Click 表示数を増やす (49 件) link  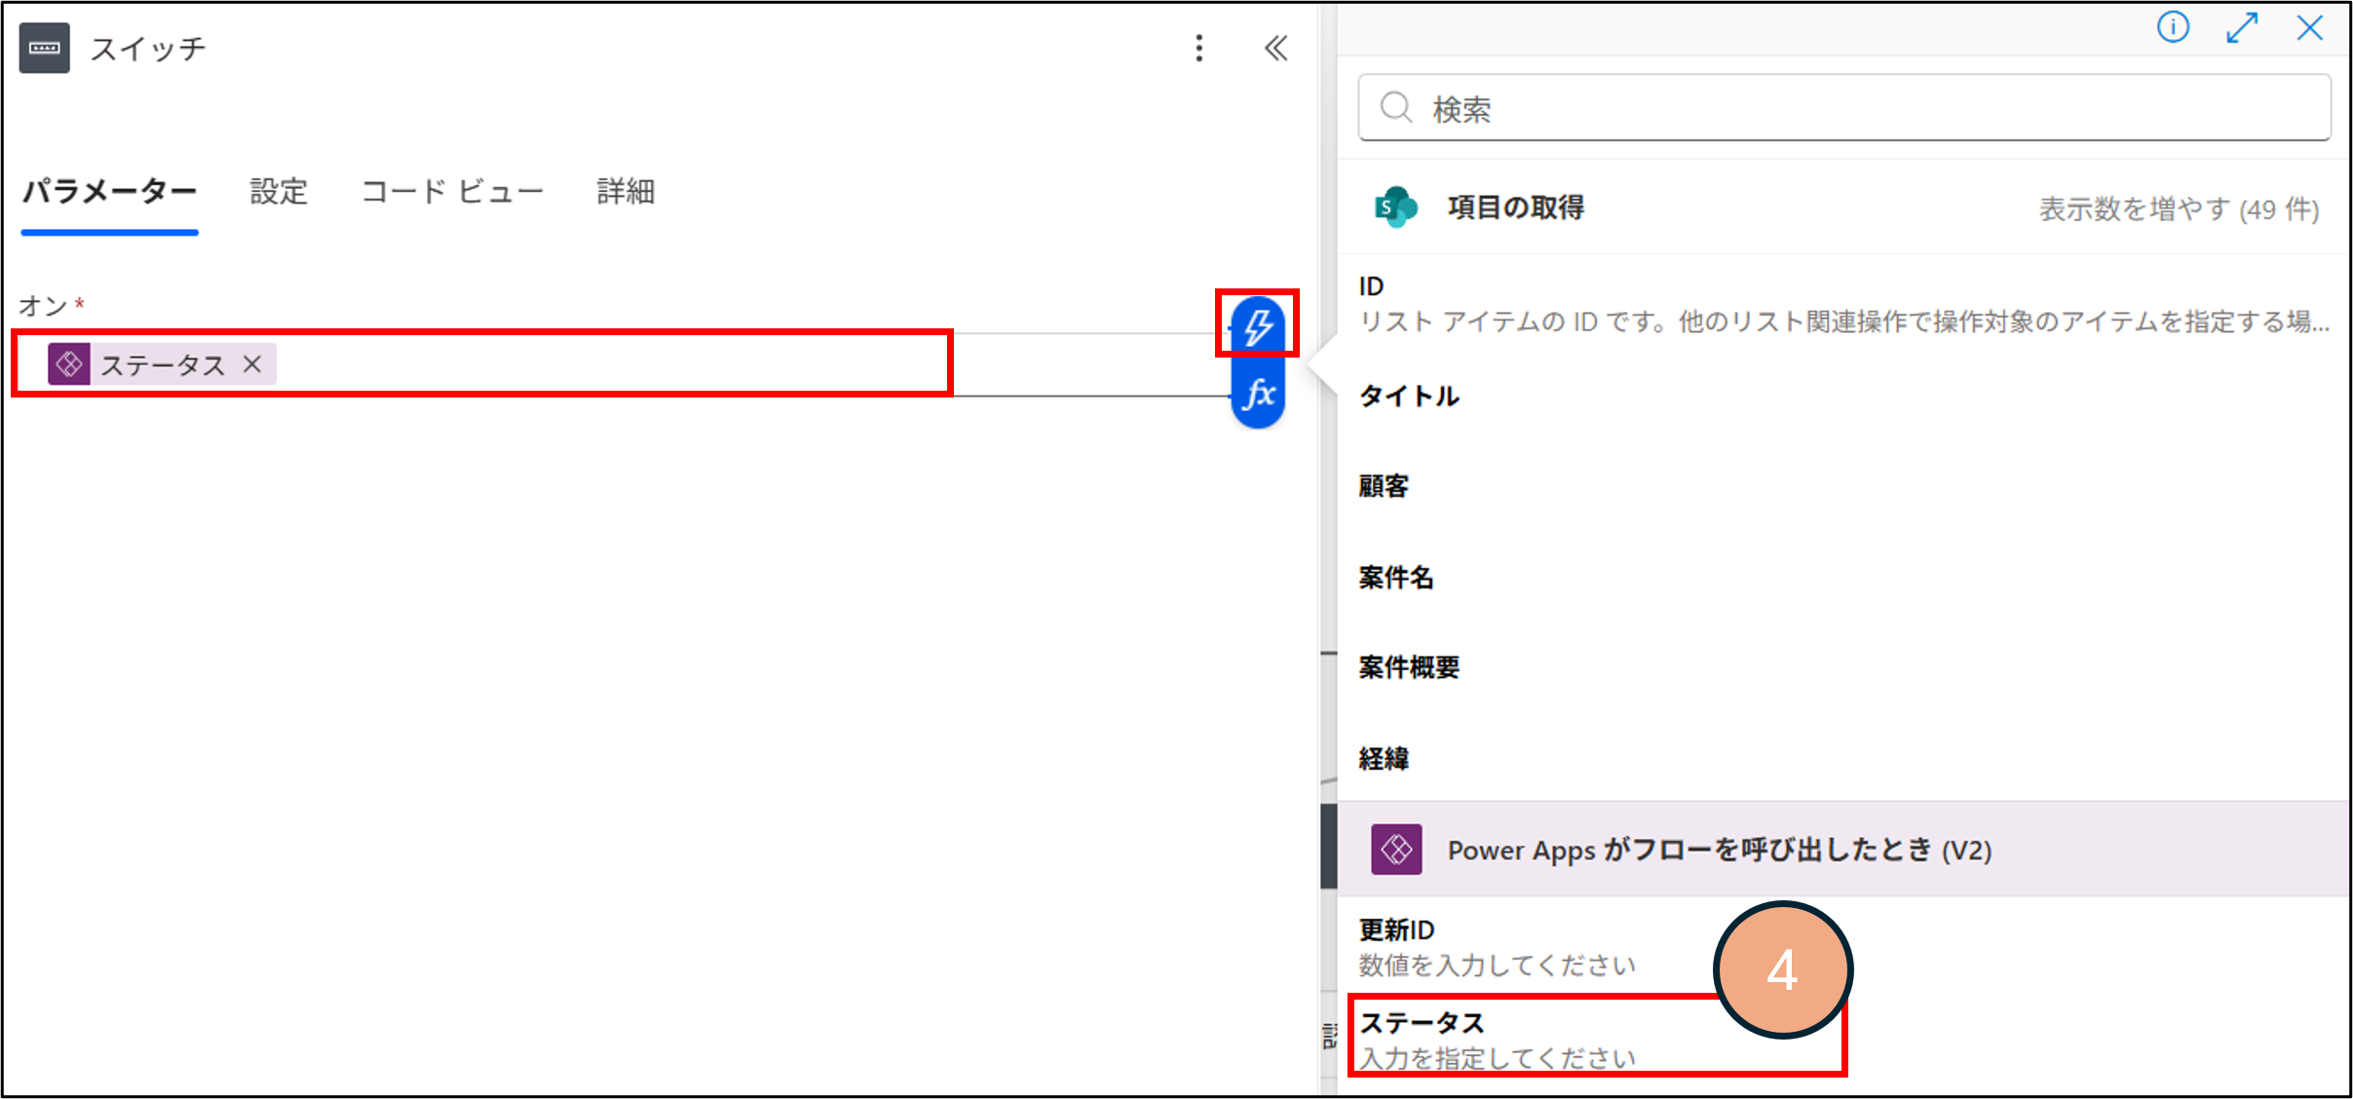[x=2179, y=208]
